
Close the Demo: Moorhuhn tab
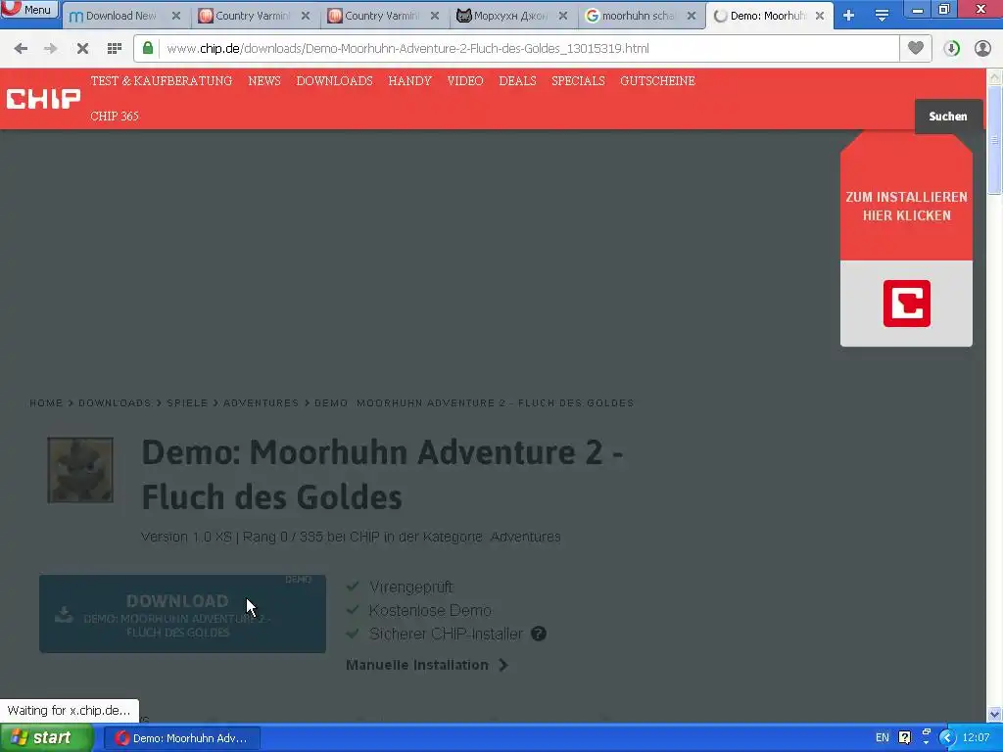[x=820, y=16]
